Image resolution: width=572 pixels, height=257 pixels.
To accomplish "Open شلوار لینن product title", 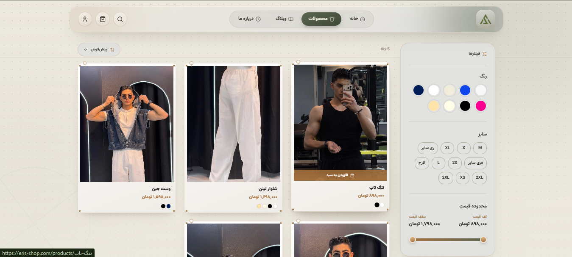I will click(268, 189).
